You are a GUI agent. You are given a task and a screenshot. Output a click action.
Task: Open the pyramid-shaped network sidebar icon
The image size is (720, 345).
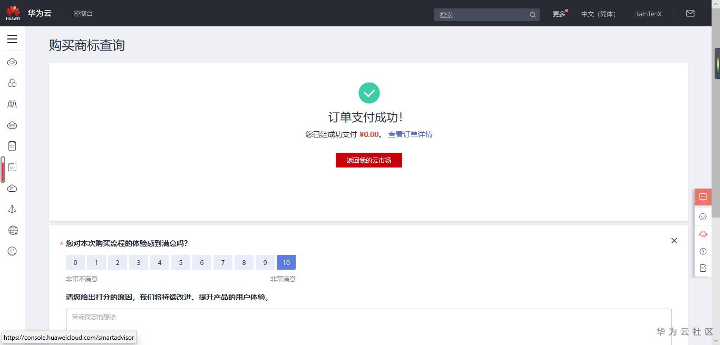coord(12,209)
